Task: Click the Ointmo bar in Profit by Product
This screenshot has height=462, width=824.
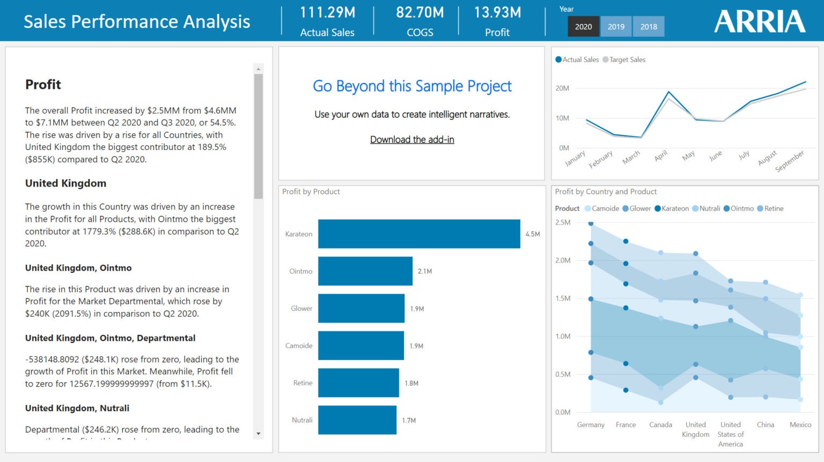Action: (x=365, y=271)
